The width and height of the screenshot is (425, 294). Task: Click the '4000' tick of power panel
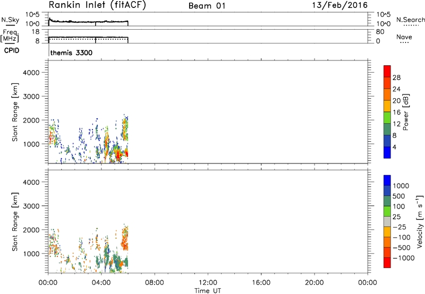tap(31, 73)
